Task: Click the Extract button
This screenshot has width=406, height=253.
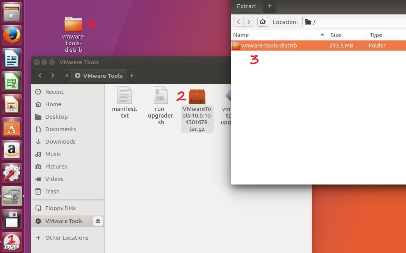Action: point(246,6)
